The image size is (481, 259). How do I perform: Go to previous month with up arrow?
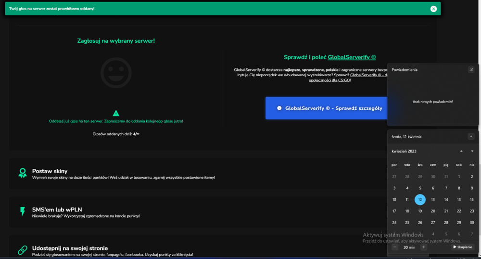(461, 151)
